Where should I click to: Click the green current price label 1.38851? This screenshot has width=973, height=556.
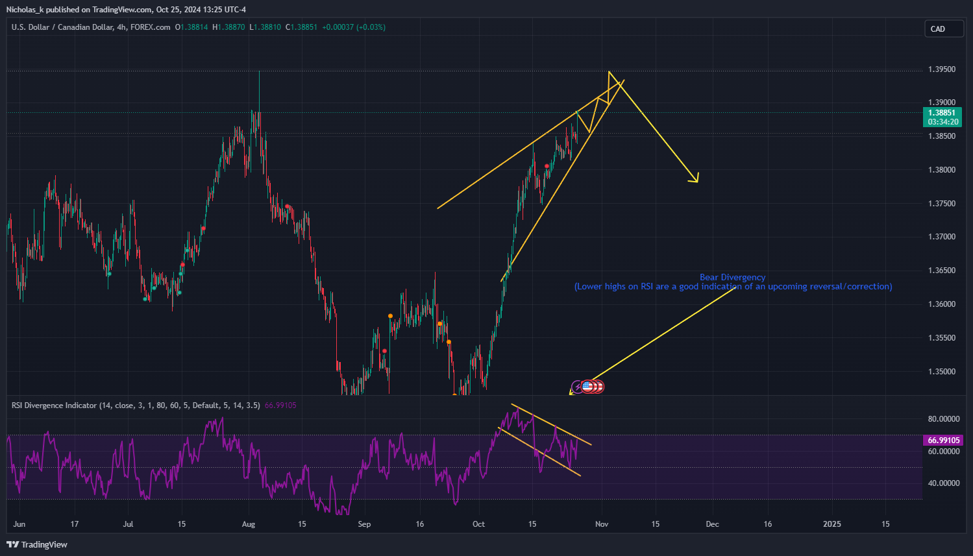click(942, 113)
